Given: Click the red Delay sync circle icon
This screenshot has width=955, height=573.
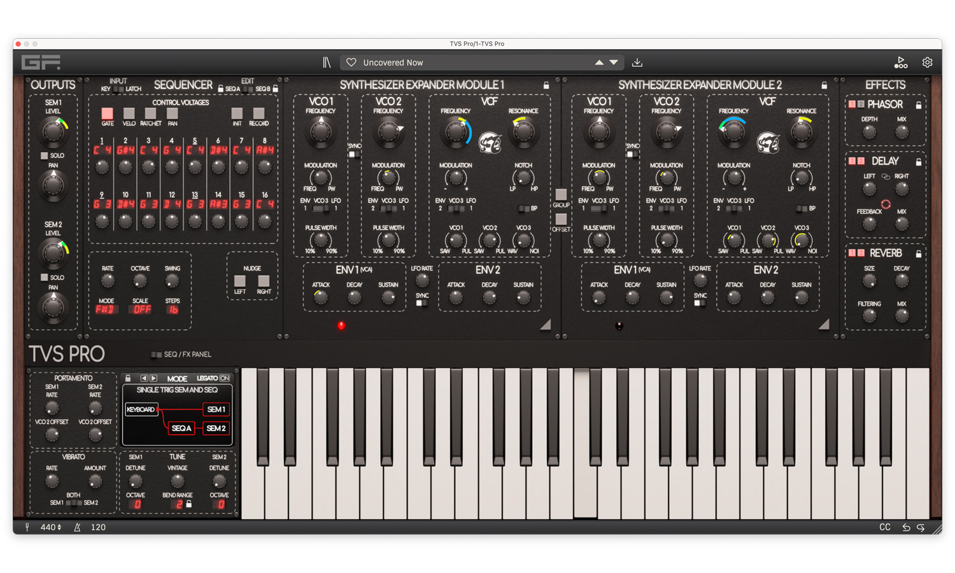Looking at the screenshot, I should click(x=886, y=204).
